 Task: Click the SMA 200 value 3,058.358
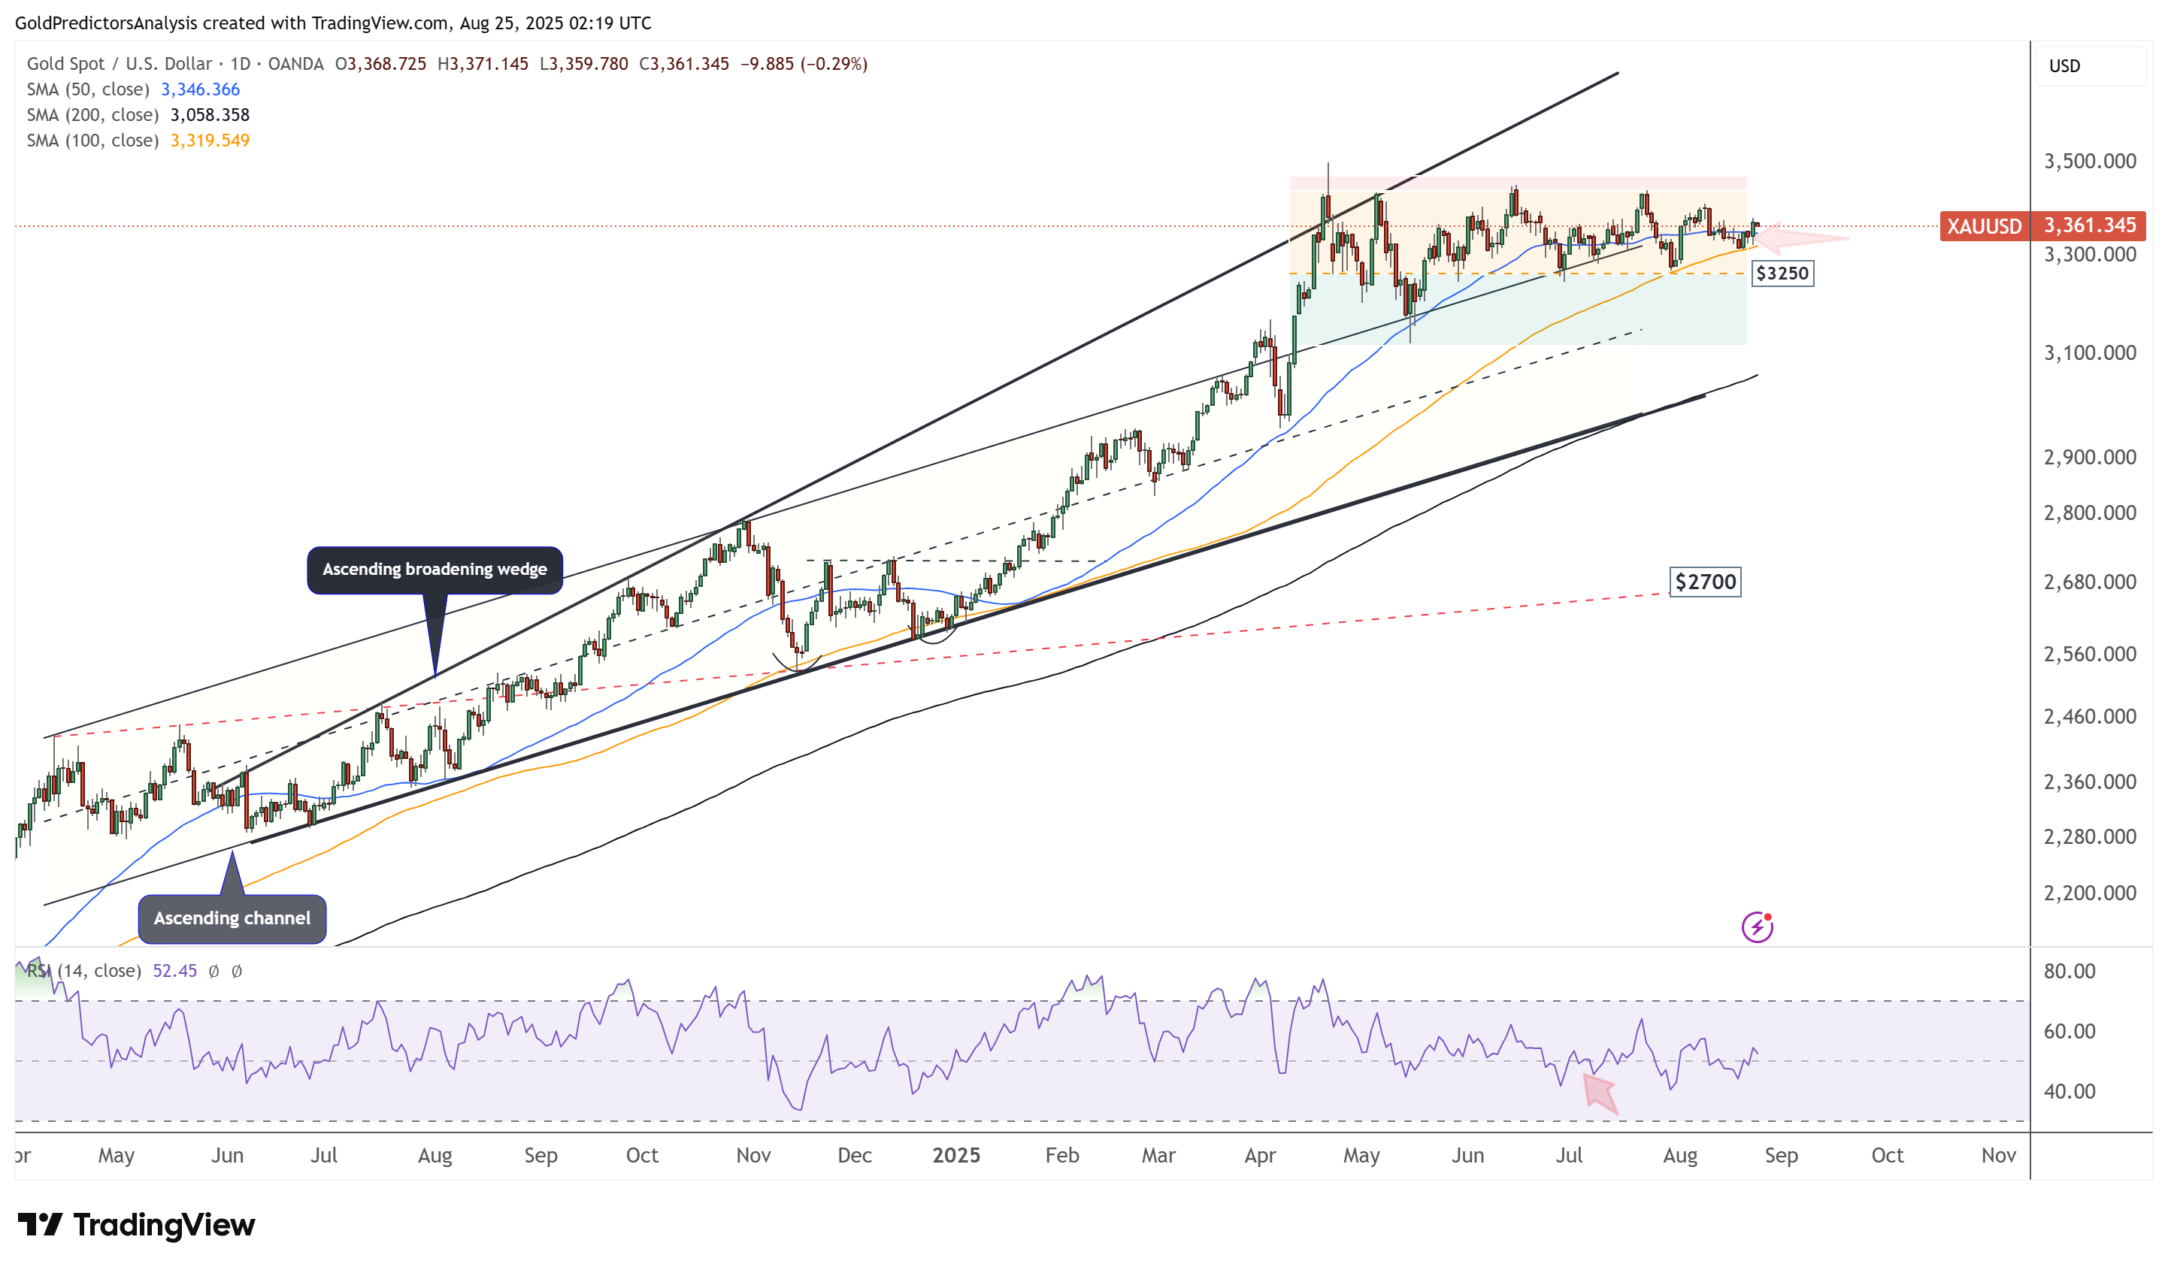point(210,114)
